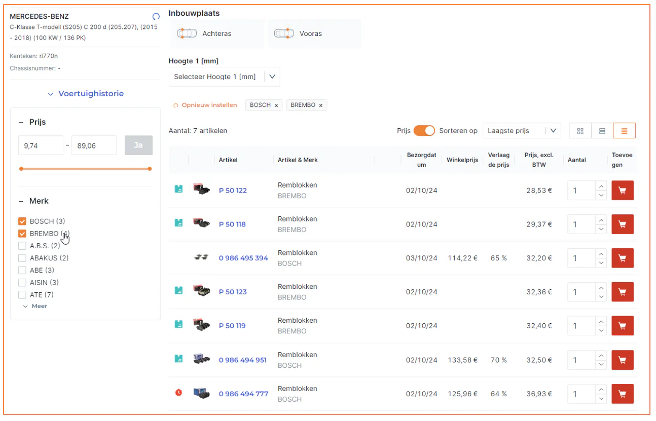Increase quantity for P 50 122
This screenshot has width=656, height=421.
coord(601,186)
